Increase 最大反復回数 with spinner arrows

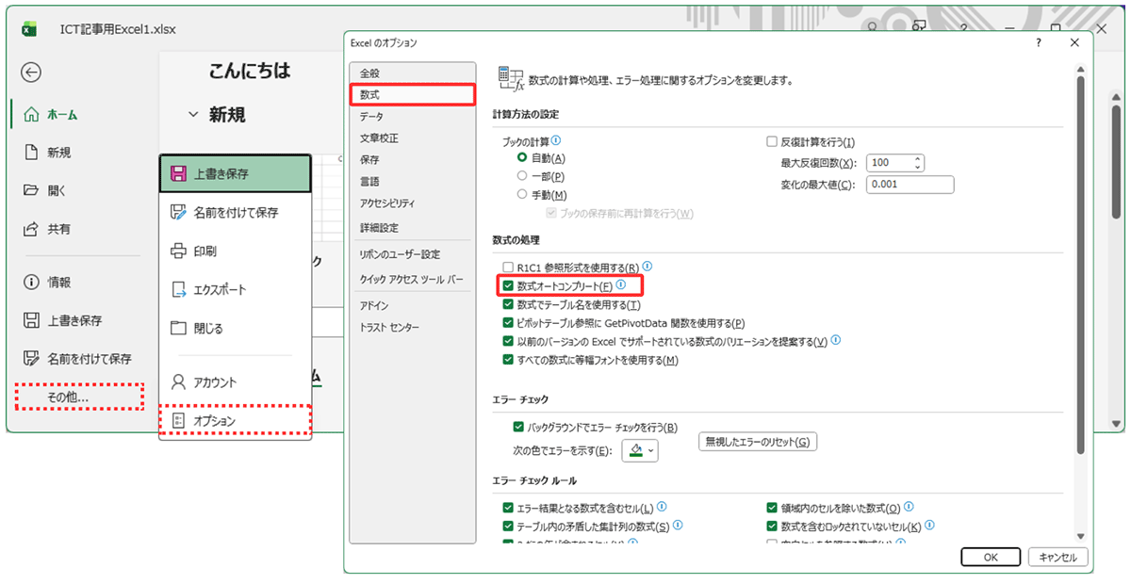(917, 158)
